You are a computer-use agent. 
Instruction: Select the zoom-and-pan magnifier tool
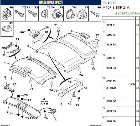coord(59,2)
